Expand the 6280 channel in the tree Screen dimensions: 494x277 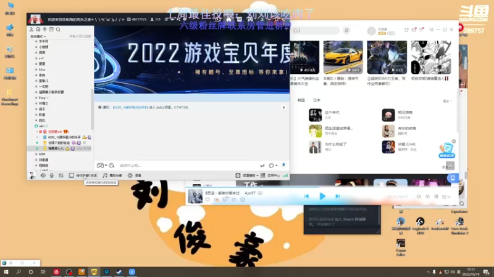[x=36, y=155]
